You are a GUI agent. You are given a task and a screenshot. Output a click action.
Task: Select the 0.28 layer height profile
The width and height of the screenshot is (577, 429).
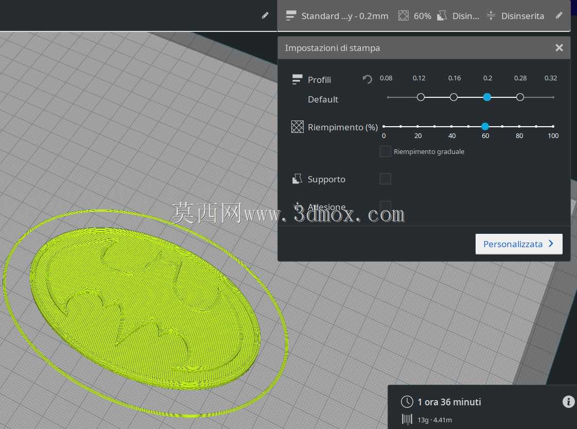(520, 97)
